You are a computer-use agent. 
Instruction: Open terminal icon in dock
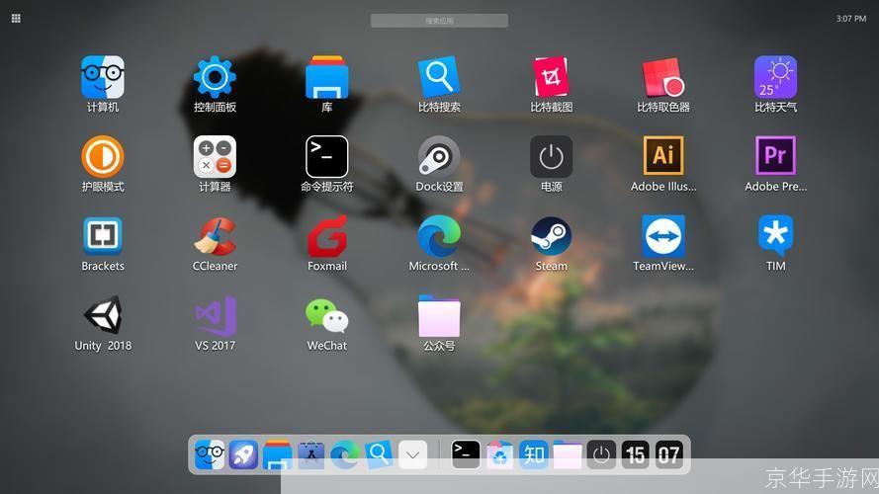coord(466,454)
